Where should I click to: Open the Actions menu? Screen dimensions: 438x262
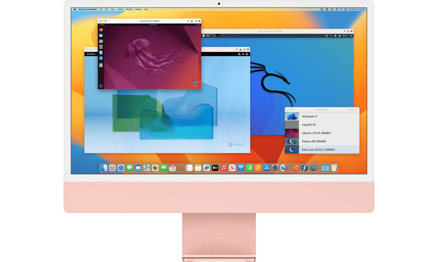[x=121, y=9]
